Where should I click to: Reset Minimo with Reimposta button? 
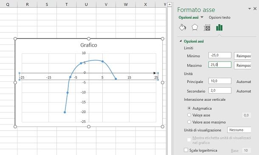[242, 56]
